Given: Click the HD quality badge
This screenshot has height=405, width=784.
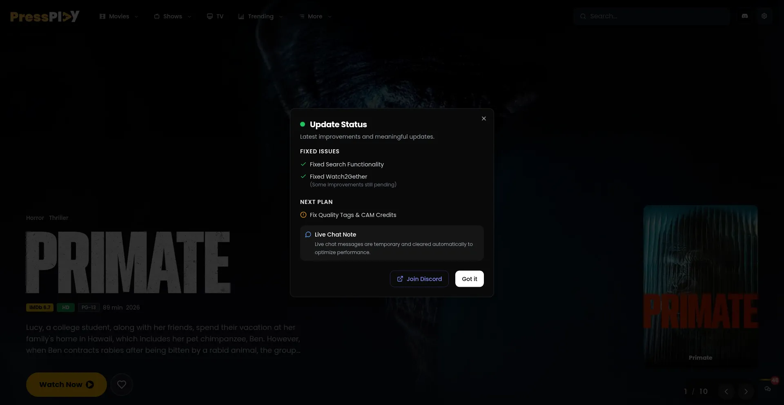Looking at the screenshot, I should [66, 308].
